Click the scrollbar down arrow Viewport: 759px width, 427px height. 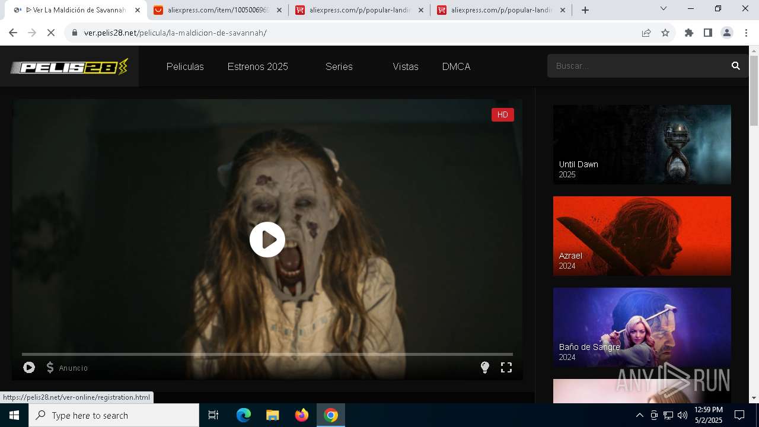(754, 398)
